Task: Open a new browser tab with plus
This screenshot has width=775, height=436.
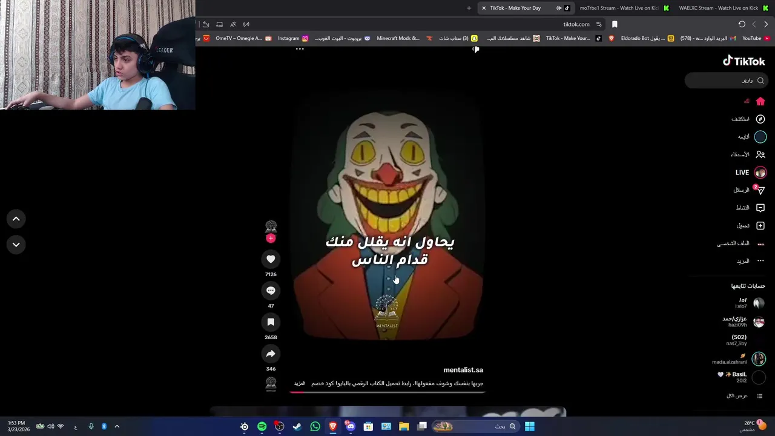Action: point(469,8)
